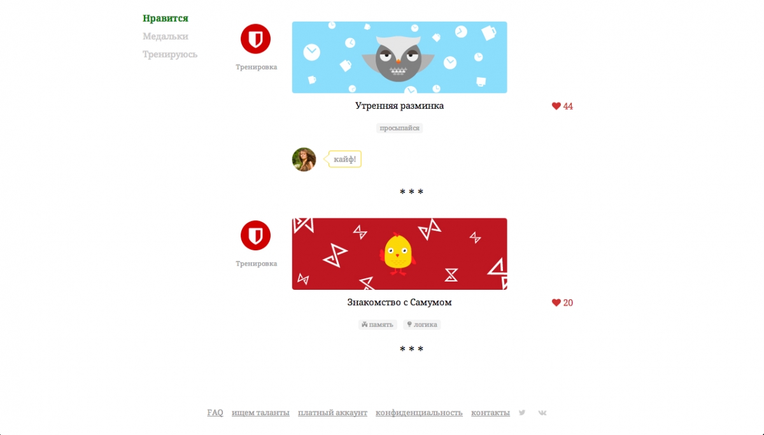Viewport: 764px width, 435px height.
Task: Open the FAQ footer link
Action: click(x=215, y=413)
